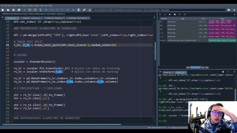Open the Help menu
This screenshot has height=133, width=237.
point(50,6)
